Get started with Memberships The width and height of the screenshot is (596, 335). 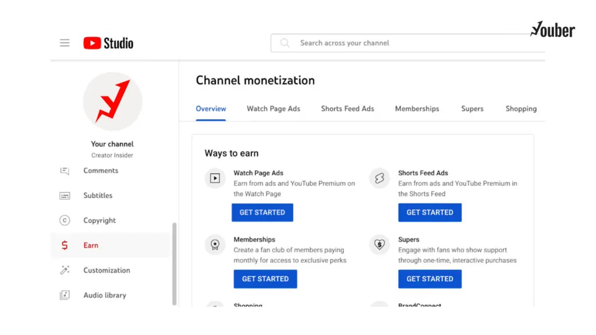(x=265, y=279)
